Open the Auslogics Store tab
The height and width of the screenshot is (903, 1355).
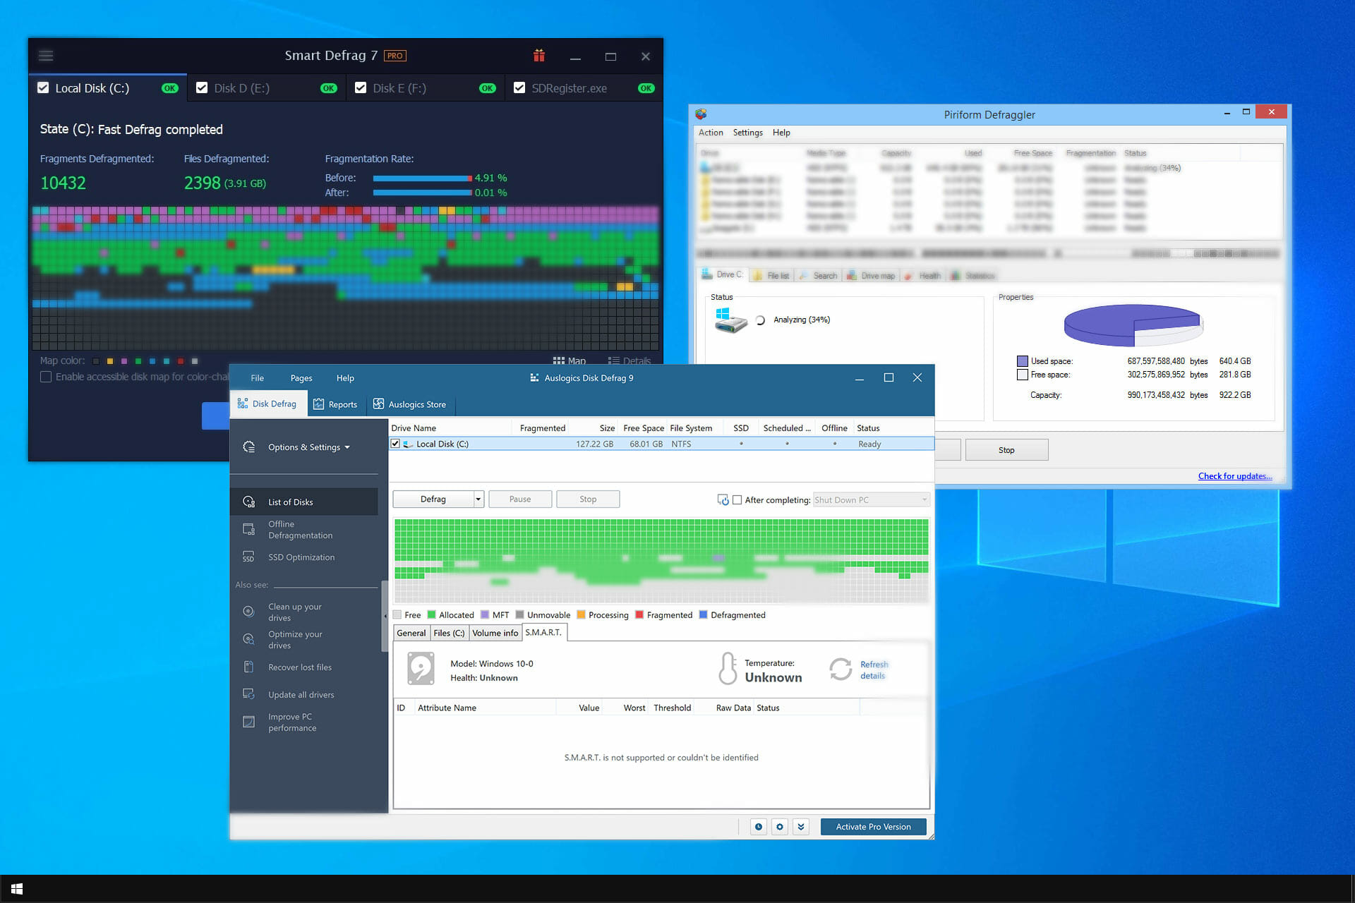[410, 404]
